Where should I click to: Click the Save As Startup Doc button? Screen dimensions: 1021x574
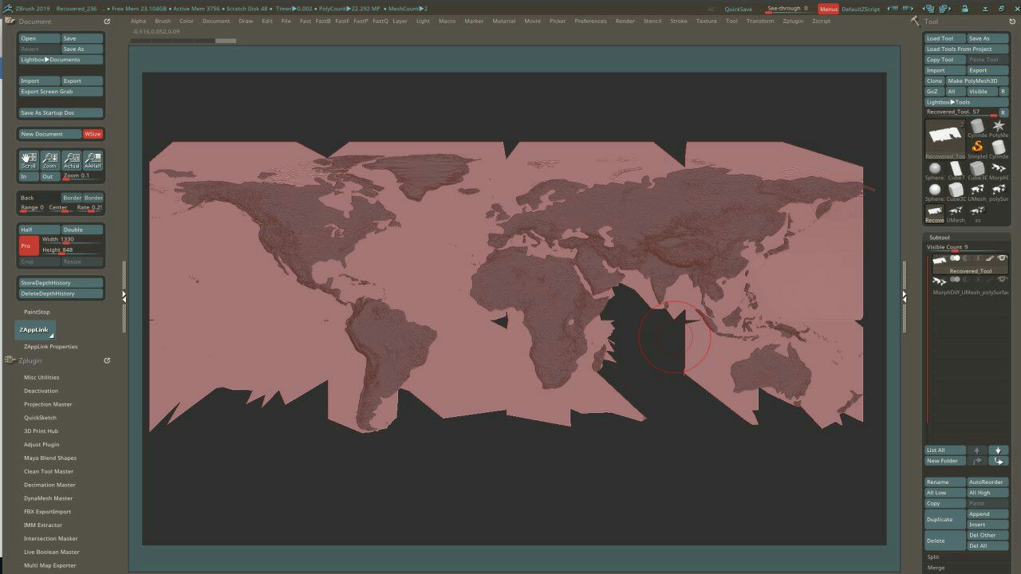pyautogui.click(x=61, y=112)
